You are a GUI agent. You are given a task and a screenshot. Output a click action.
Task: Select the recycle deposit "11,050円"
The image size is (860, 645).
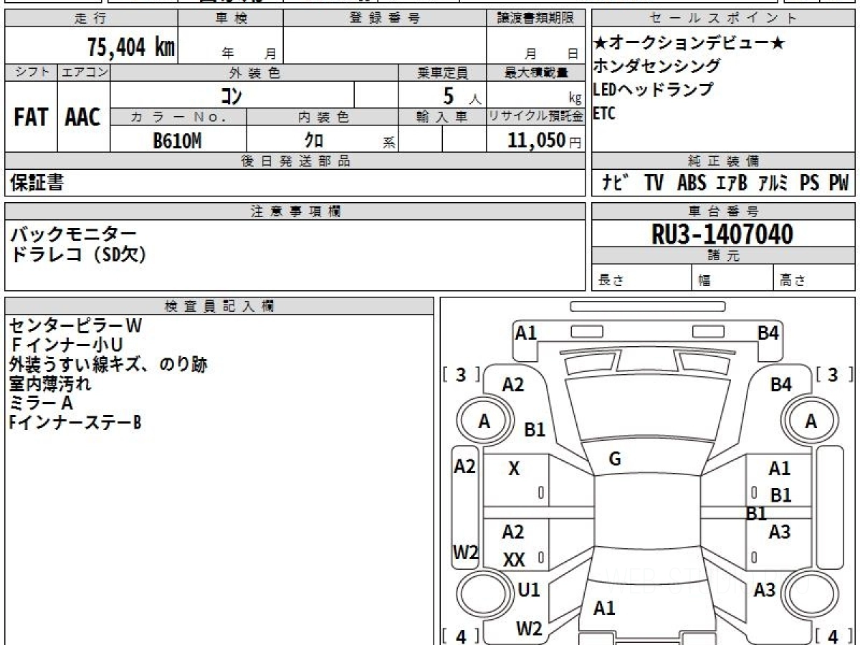[544, 140]
